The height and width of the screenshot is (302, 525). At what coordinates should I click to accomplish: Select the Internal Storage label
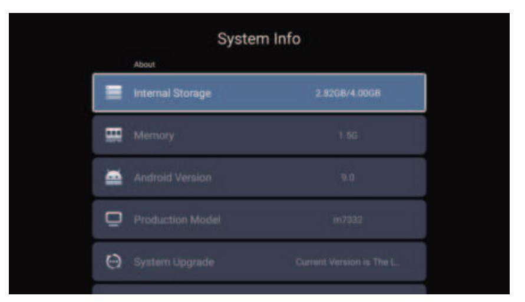(172, 93)
